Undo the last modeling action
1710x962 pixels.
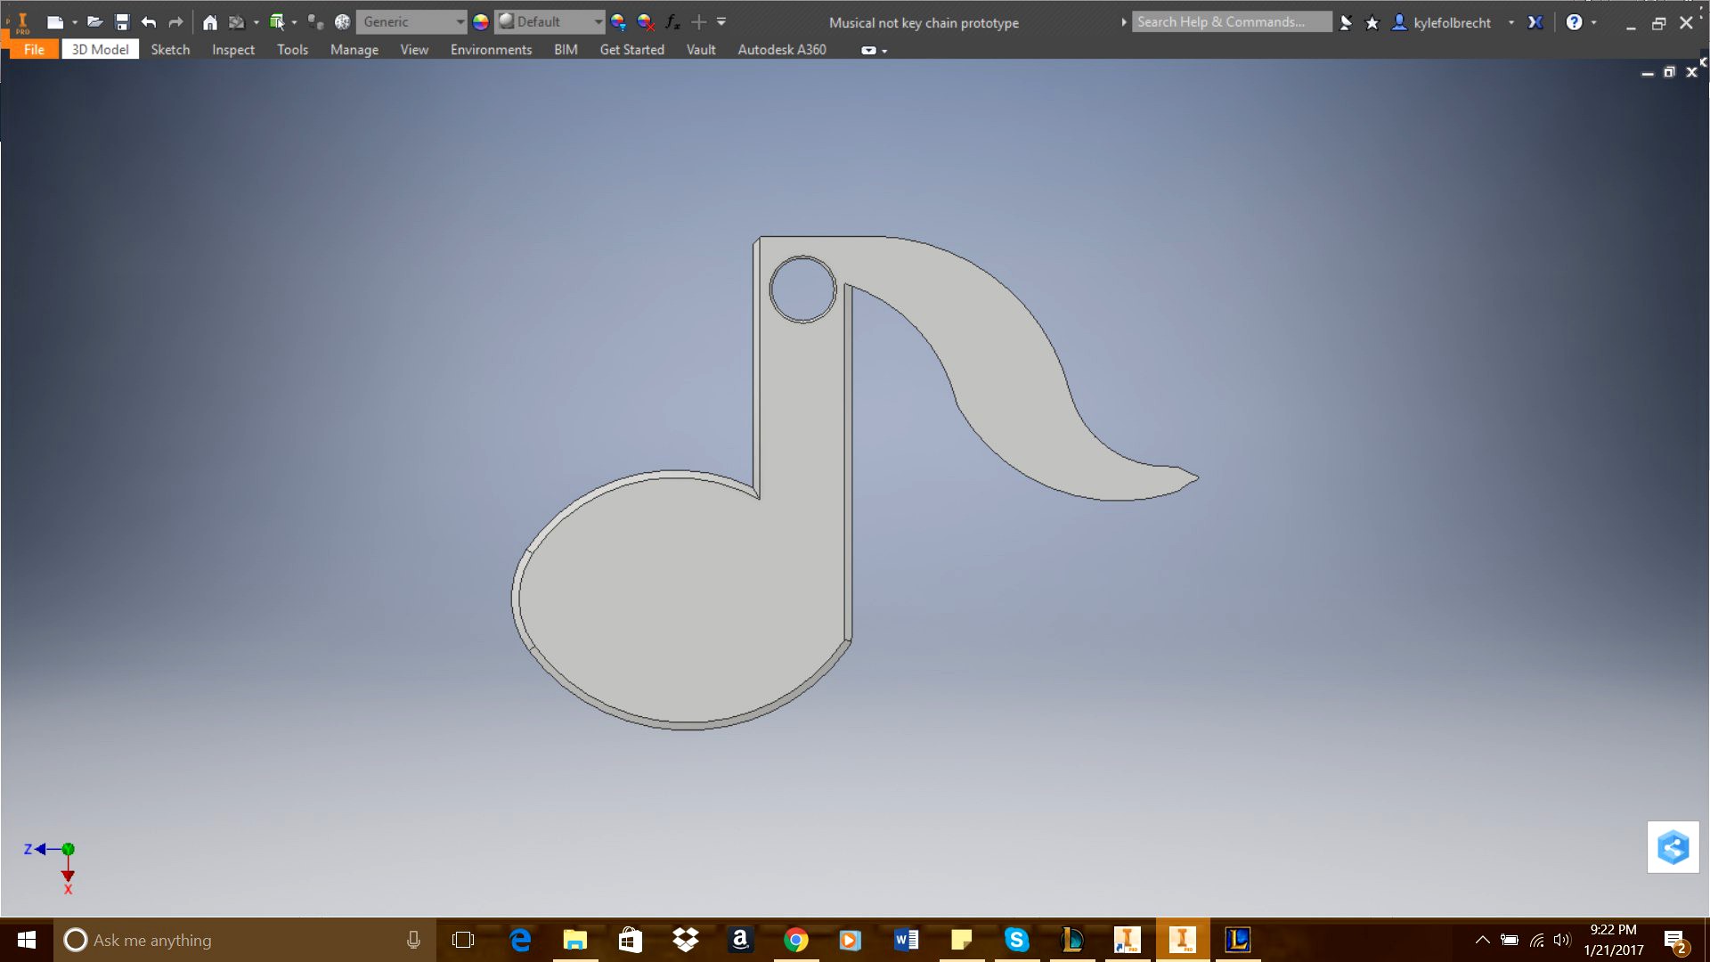click(x=148, y=21)
